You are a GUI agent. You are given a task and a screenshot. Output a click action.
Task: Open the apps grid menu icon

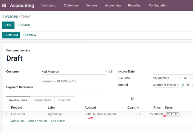(4, 5)
